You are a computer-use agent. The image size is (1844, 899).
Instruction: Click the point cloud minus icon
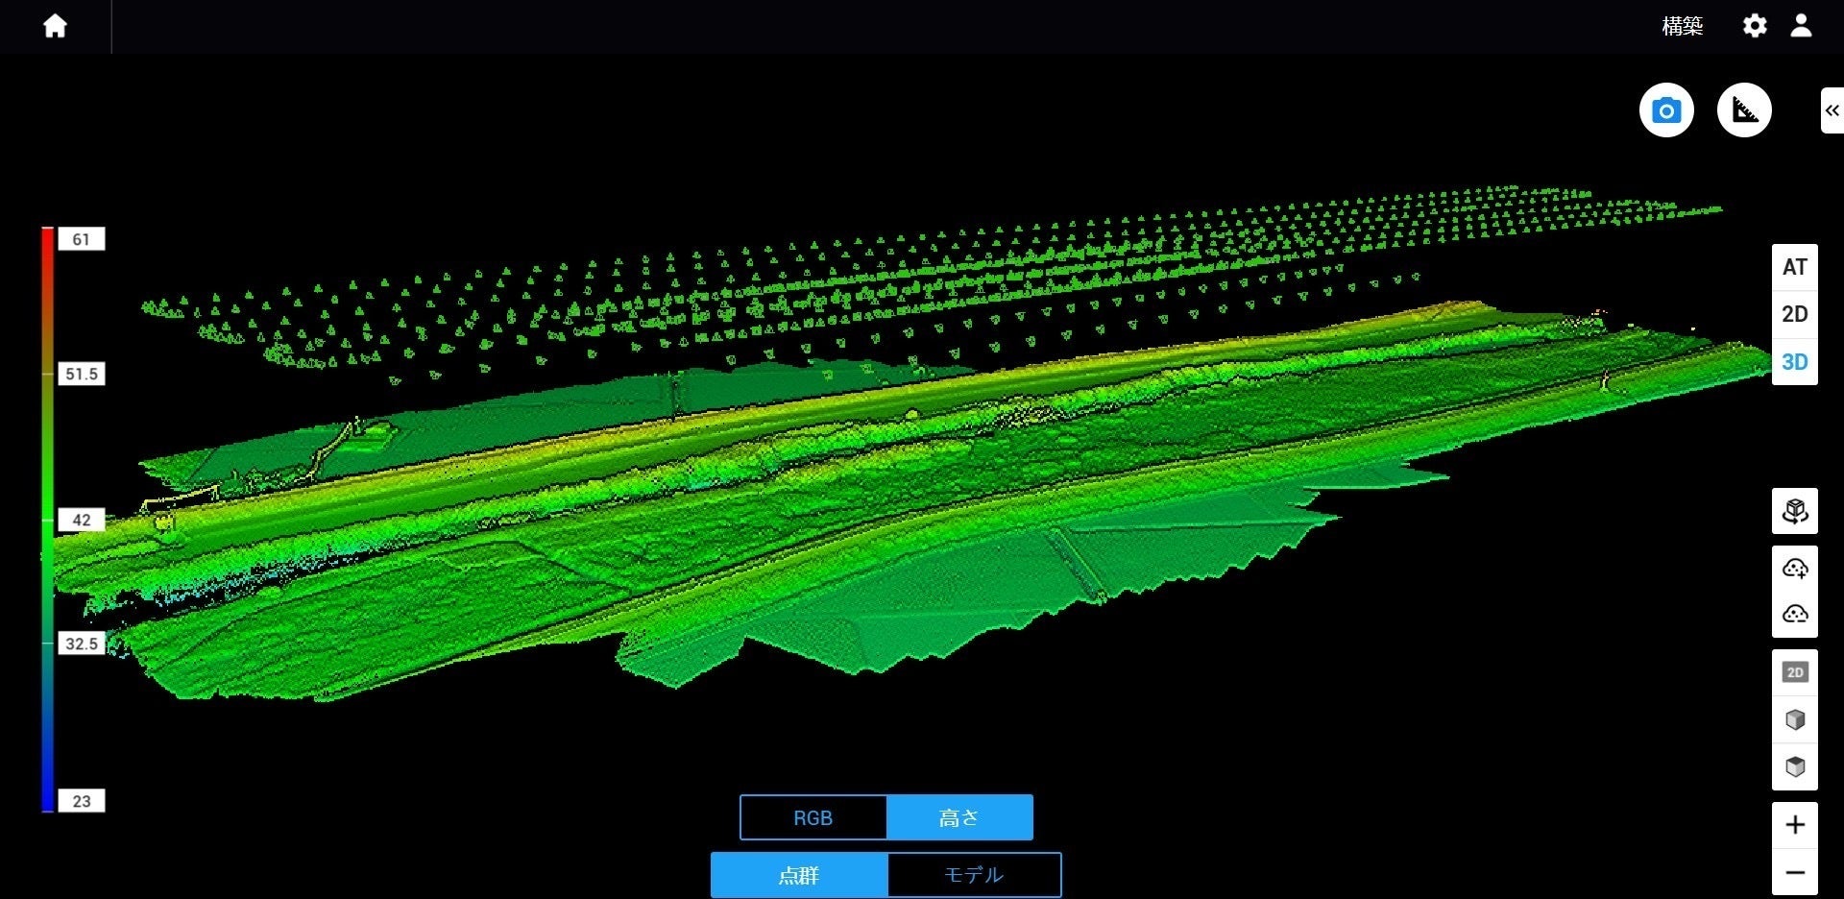1794,614
